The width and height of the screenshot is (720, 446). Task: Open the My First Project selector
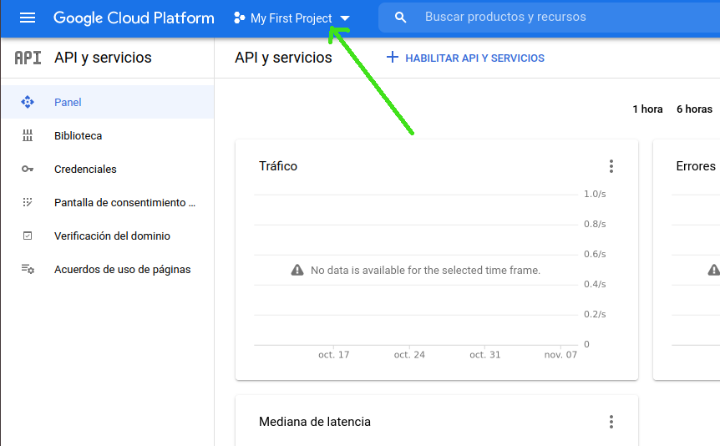(292, 18)
